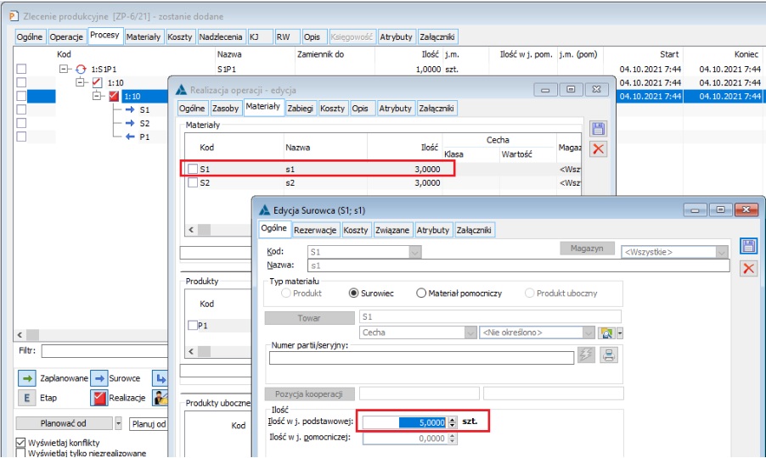The image size is (766, 458).
Task: Click the printer icon by Numer partii/seryjny
Action: [608, 356]
